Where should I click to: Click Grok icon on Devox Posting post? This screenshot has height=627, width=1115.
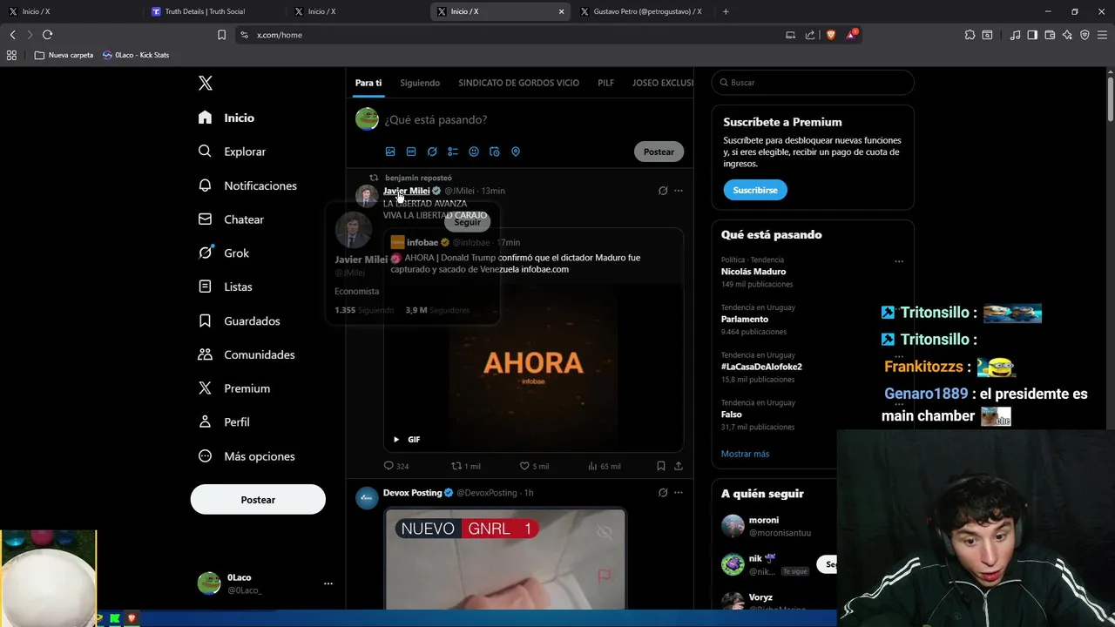point(663,493)
